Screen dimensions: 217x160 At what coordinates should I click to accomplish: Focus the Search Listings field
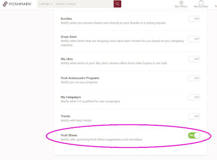[84, 4]
